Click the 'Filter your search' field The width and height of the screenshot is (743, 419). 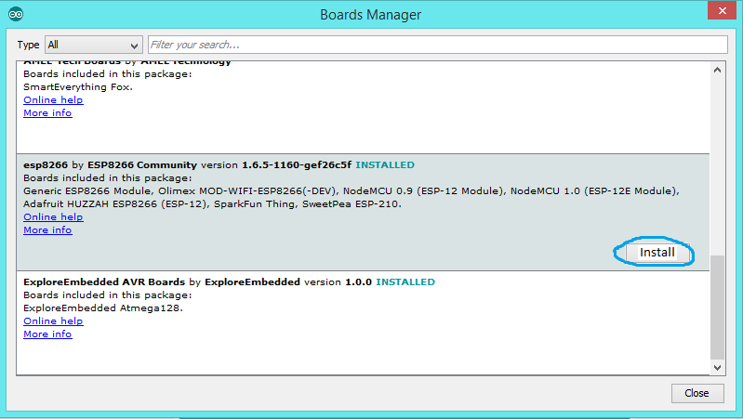437,45
